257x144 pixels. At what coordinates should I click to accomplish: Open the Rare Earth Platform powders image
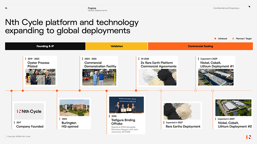(158, 77)
